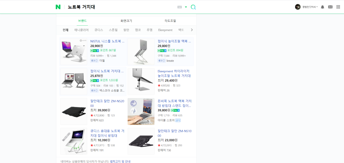Click 판매처 736 seller count

coord(164,150)
